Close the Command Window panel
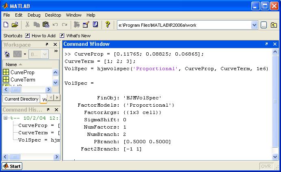 (275, 44)
